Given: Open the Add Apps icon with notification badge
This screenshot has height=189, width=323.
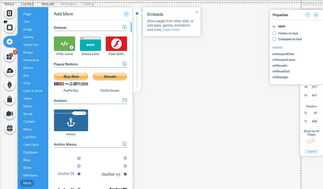Looking at the screenshot, I should click(10, 56).
